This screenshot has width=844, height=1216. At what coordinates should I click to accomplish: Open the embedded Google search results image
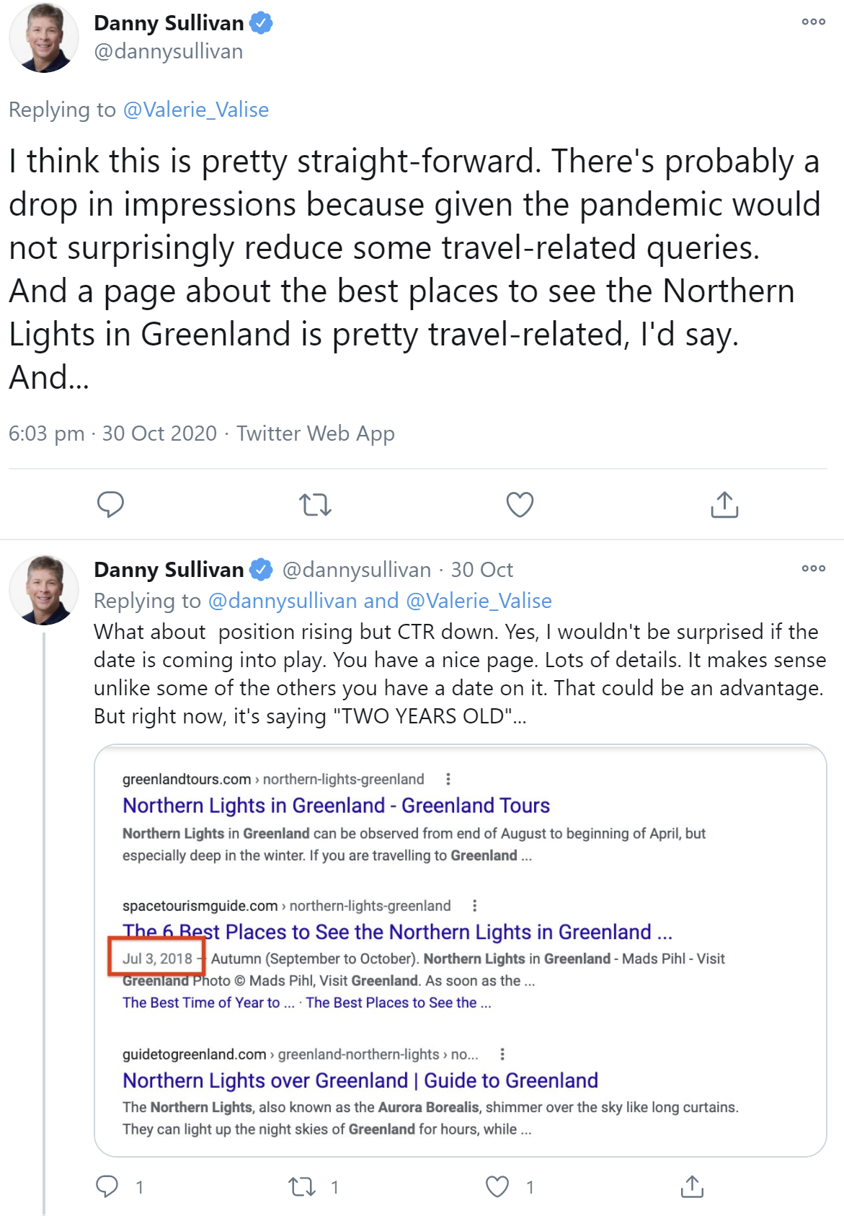(x=460, y=950)
